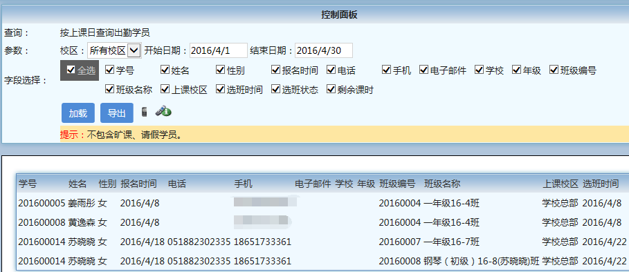Uncheck the 上课校区 field checkbox
The height and width of the screenshot is (272, 629).
coord(165,89)
